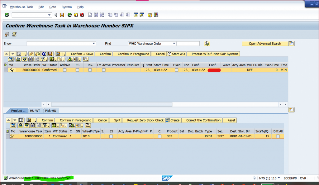The height and width of the screenshot is (185, 319).
Task: Click the Print icon in the standard toolbar
Action: click(x=90, y=15)
